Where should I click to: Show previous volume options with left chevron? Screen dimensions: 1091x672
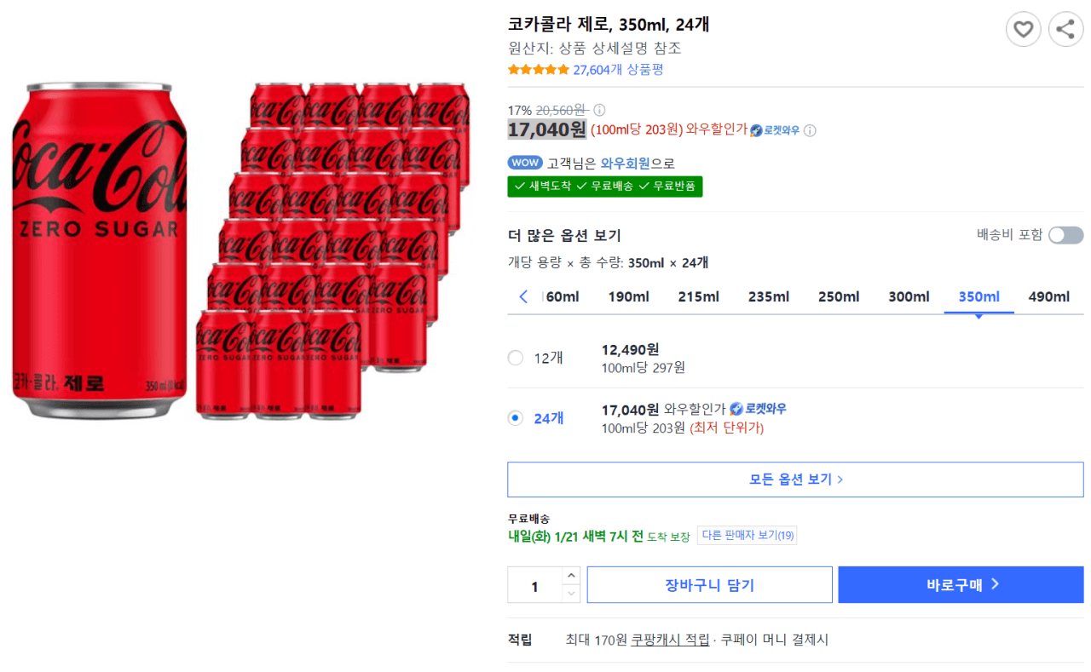pyautogui.click(x=523, y=296)
